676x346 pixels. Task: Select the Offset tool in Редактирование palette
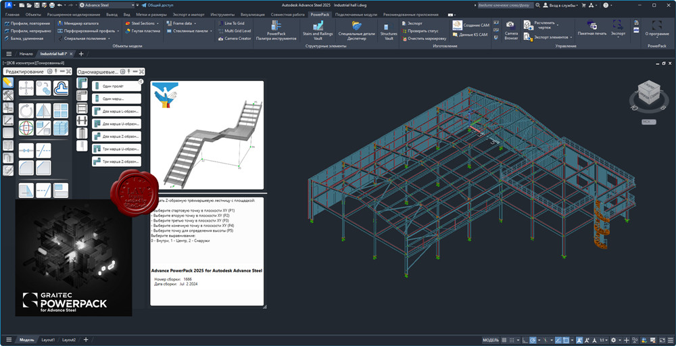click(61, 89)
